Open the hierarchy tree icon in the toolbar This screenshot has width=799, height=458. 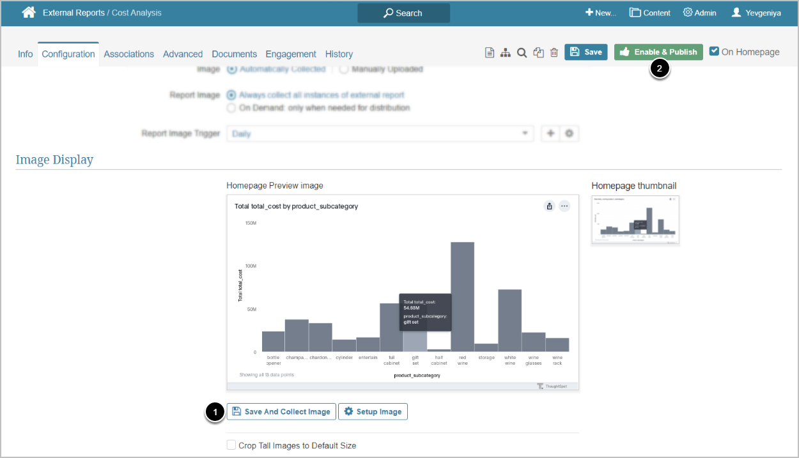[x=506, y=52]
